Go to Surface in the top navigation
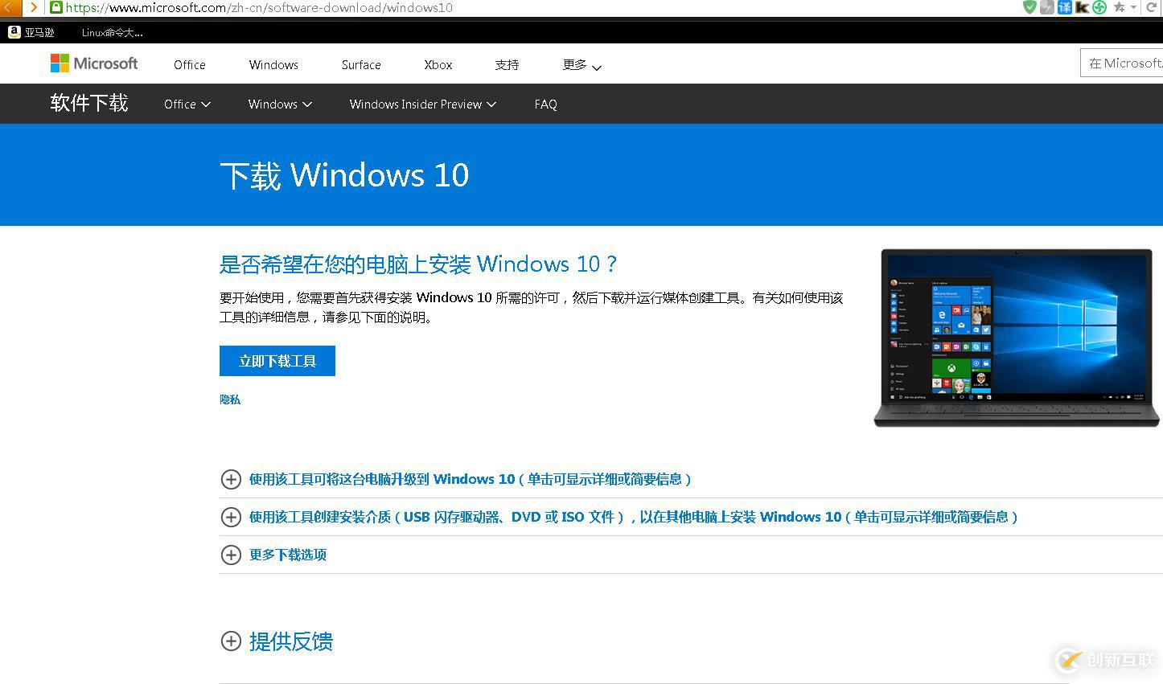This screenshot has width=1163, height=684. (361, 65)
